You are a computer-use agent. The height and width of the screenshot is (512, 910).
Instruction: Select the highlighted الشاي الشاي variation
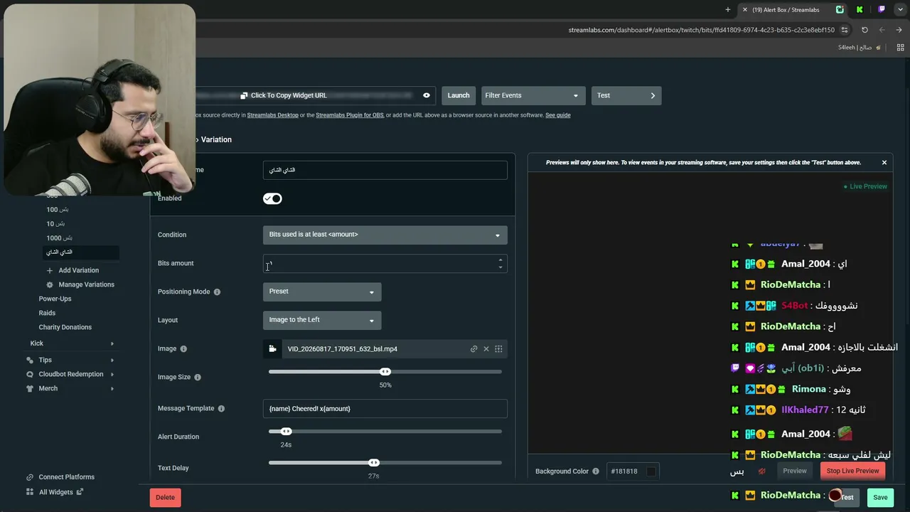pos(81,252)
